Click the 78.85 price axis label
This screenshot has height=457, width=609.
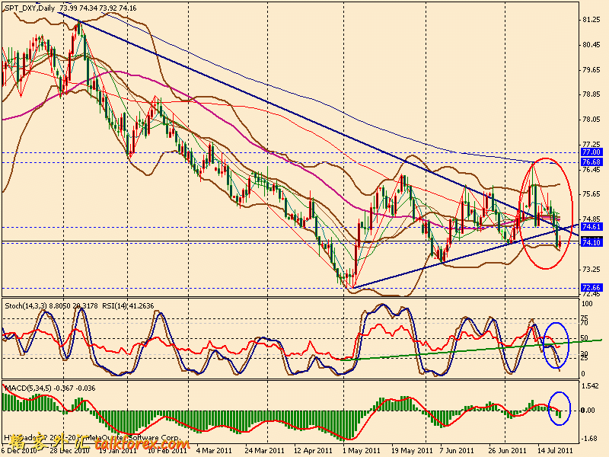591,94
